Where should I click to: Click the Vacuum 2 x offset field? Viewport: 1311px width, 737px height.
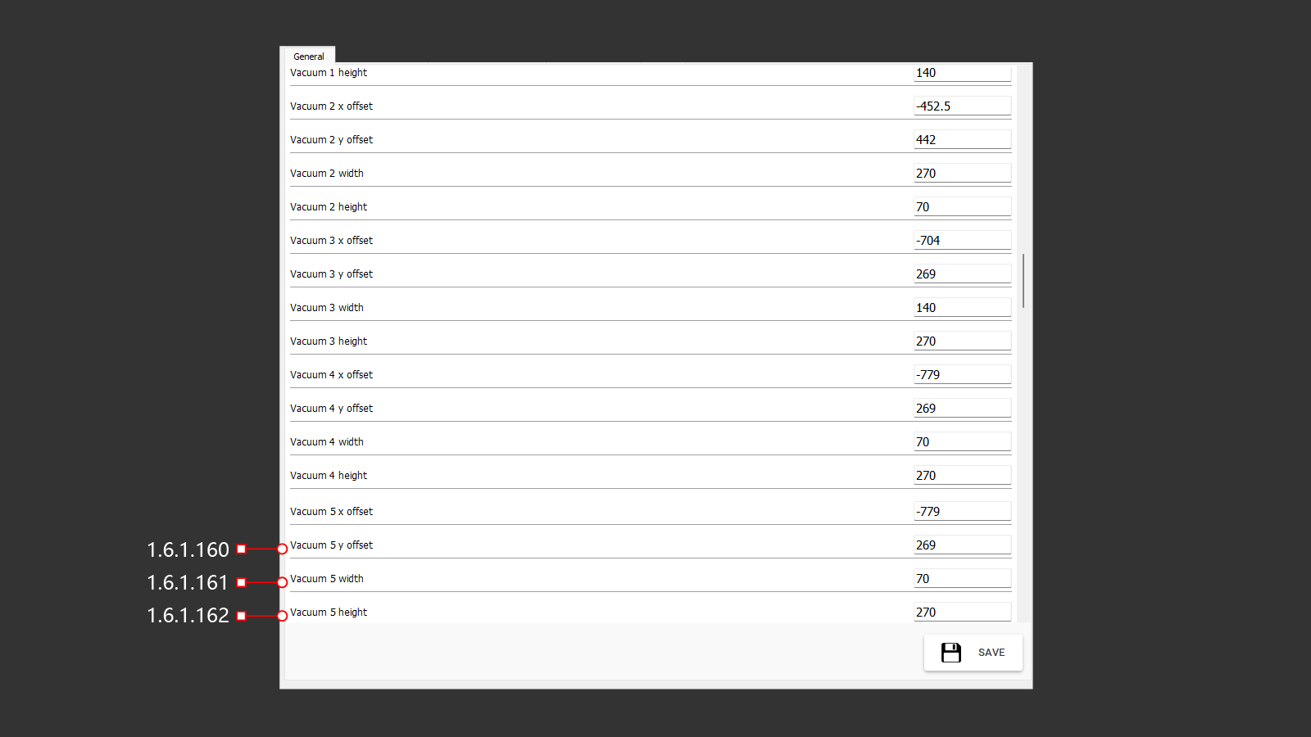click(x=961, y=106)
